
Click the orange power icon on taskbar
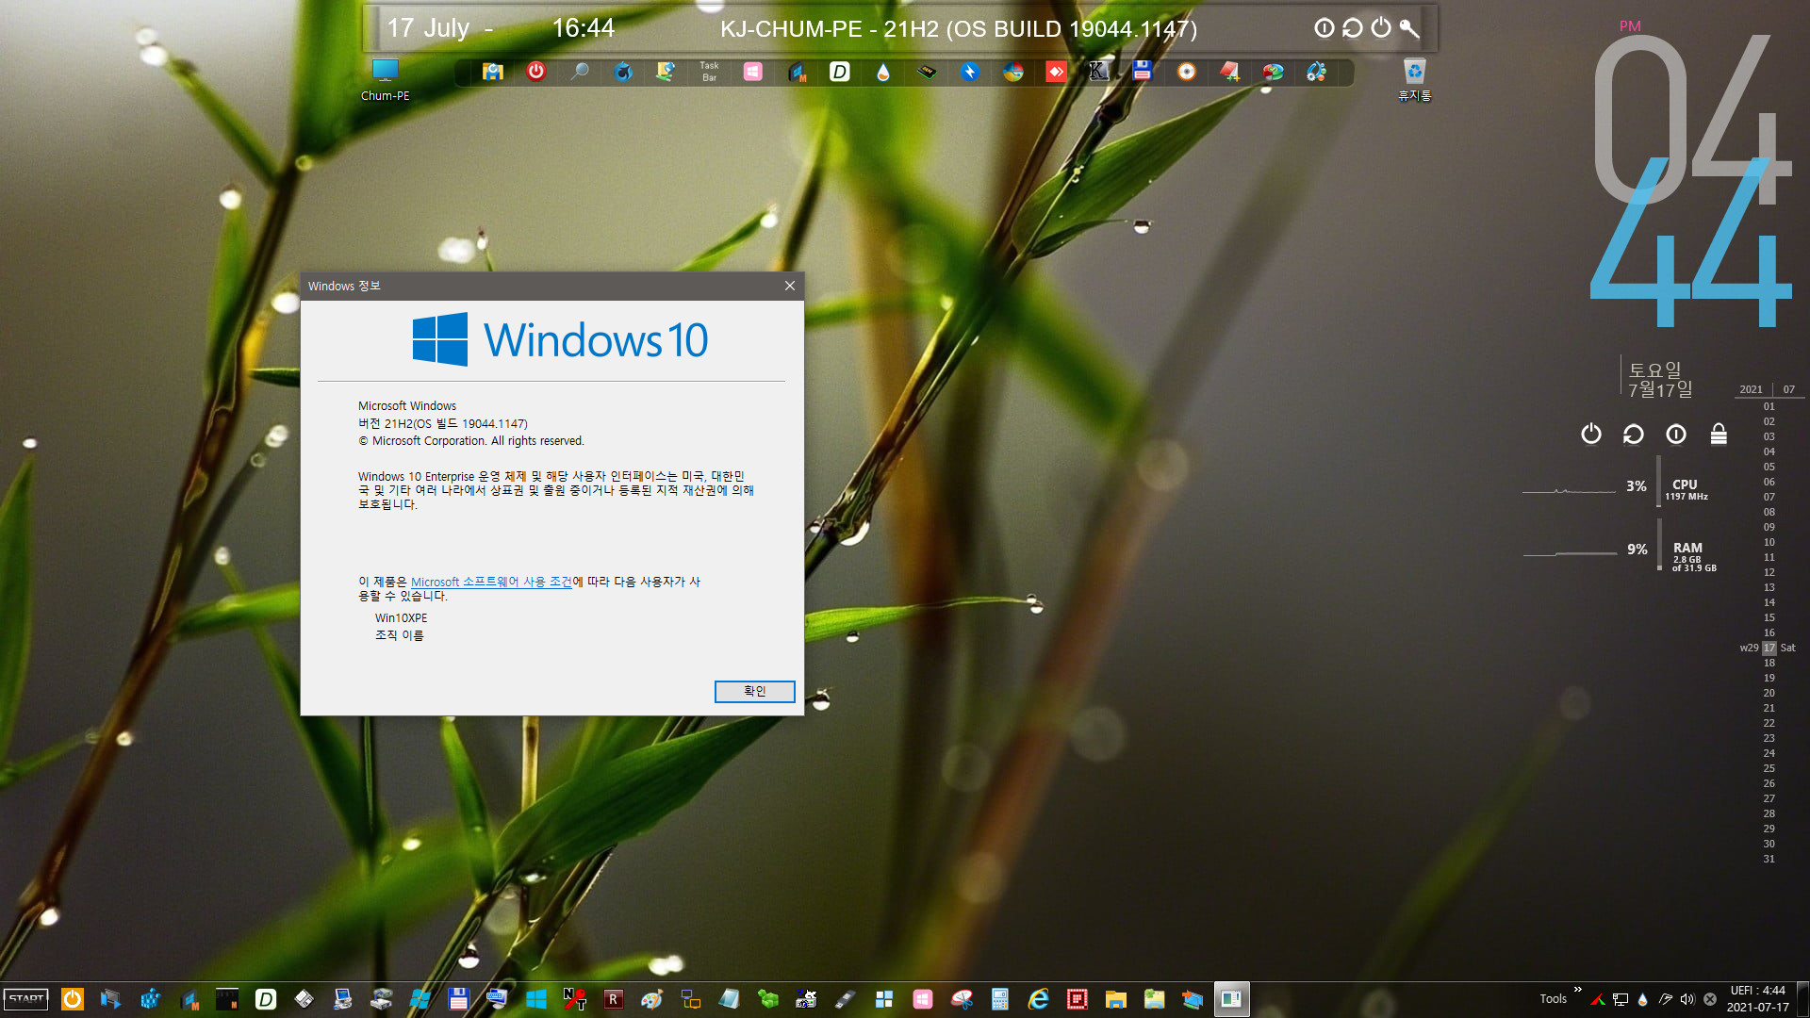point(72,999)
